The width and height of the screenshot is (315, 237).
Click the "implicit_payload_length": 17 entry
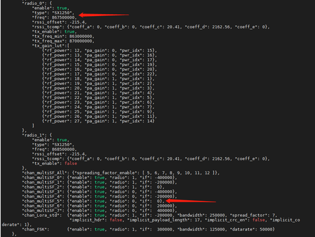point(163,220)
